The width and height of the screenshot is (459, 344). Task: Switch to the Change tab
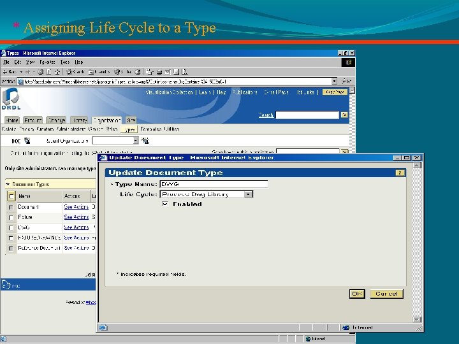click(x=57, y=120)
